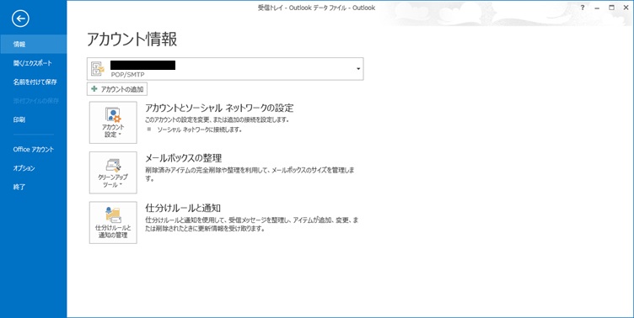This screenshot has width=634, height=318.
Task: Close the Outlook window
Action: (626, 8)
